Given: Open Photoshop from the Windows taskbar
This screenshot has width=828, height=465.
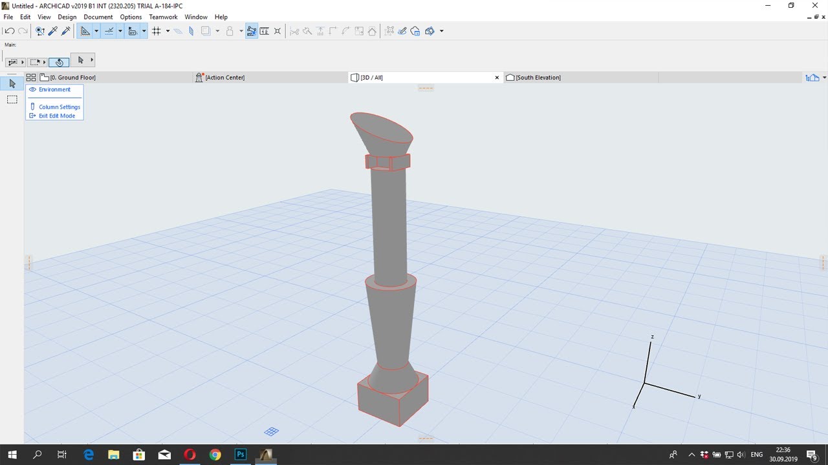Looking at the screenshot, I should pyautogui.click(x=240, y=455).
